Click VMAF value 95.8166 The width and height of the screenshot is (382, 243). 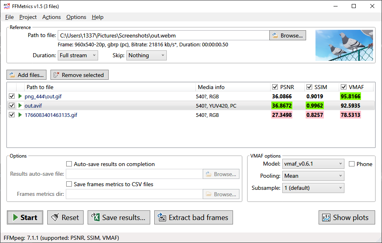tap(351, 97)
